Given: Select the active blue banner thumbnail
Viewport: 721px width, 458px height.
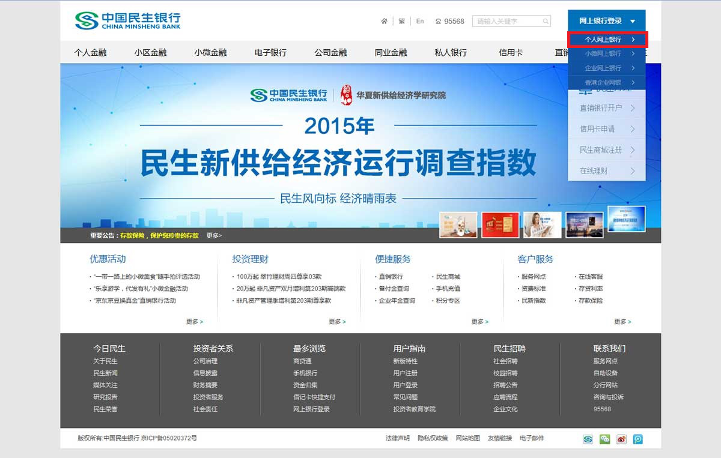Looking at the screenshot, I should pyautogui.click(x=627, y=219).
